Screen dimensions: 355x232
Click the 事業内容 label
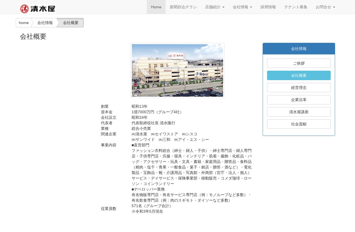click(109, 145)
